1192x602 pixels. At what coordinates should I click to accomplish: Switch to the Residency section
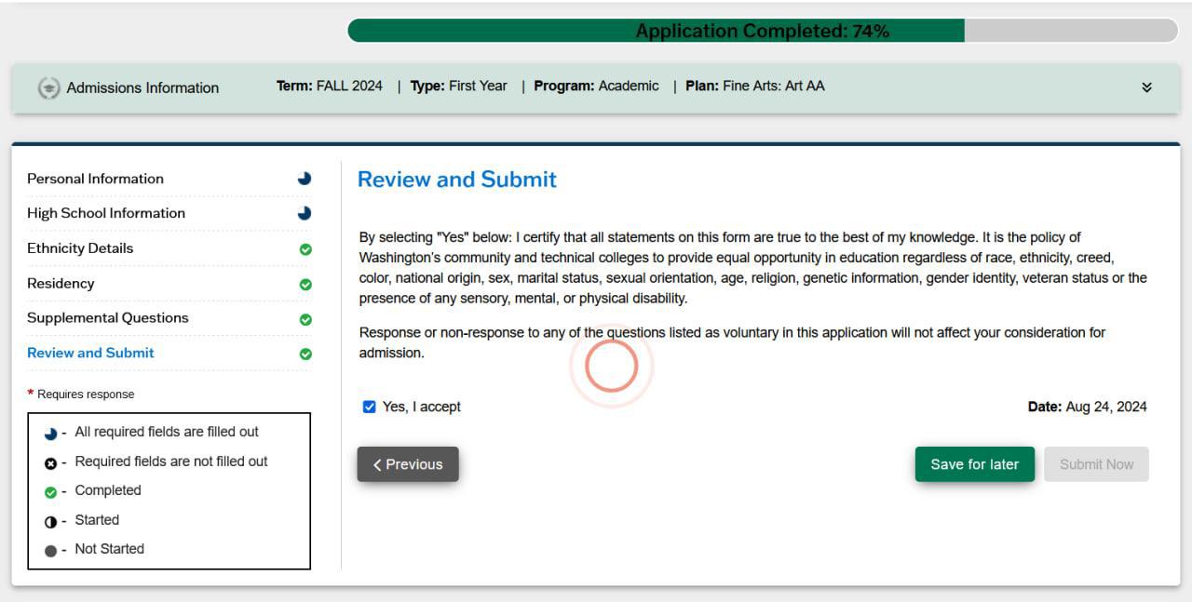click(61, 283)
